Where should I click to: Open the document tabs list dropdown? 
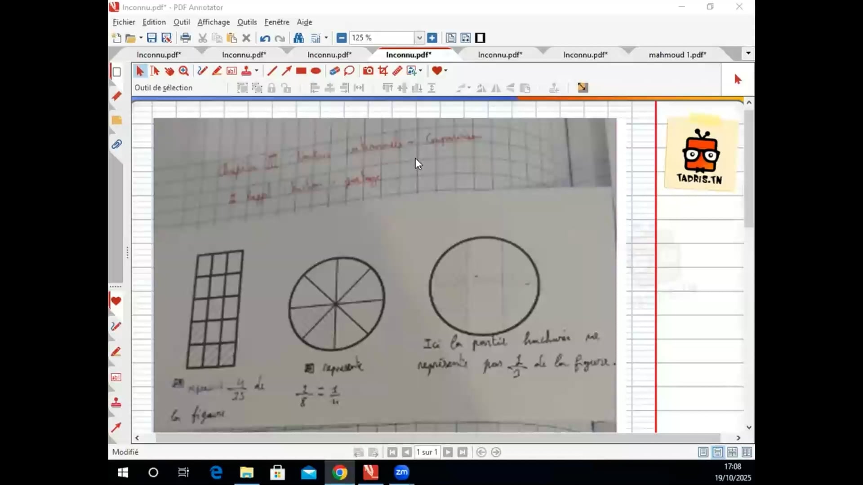coord(748,53)
